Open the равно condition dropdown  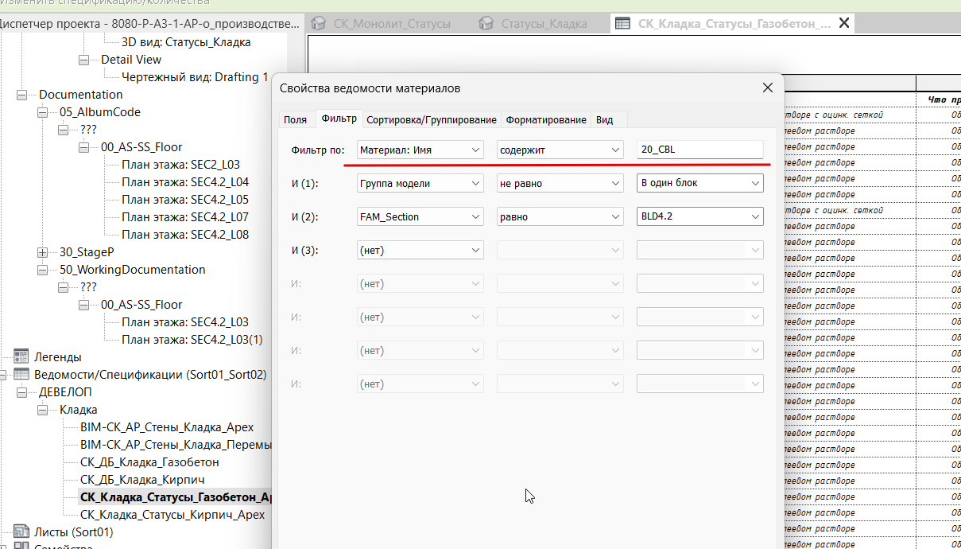tap(560, 216)
